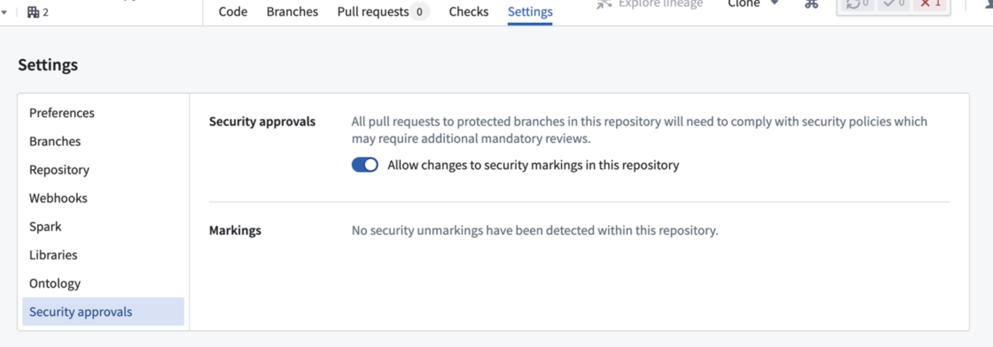Image resolution: width=993 pixels, height=347 pixels.
Task: Select the Settings tab
Action: [x=531, y=12]
